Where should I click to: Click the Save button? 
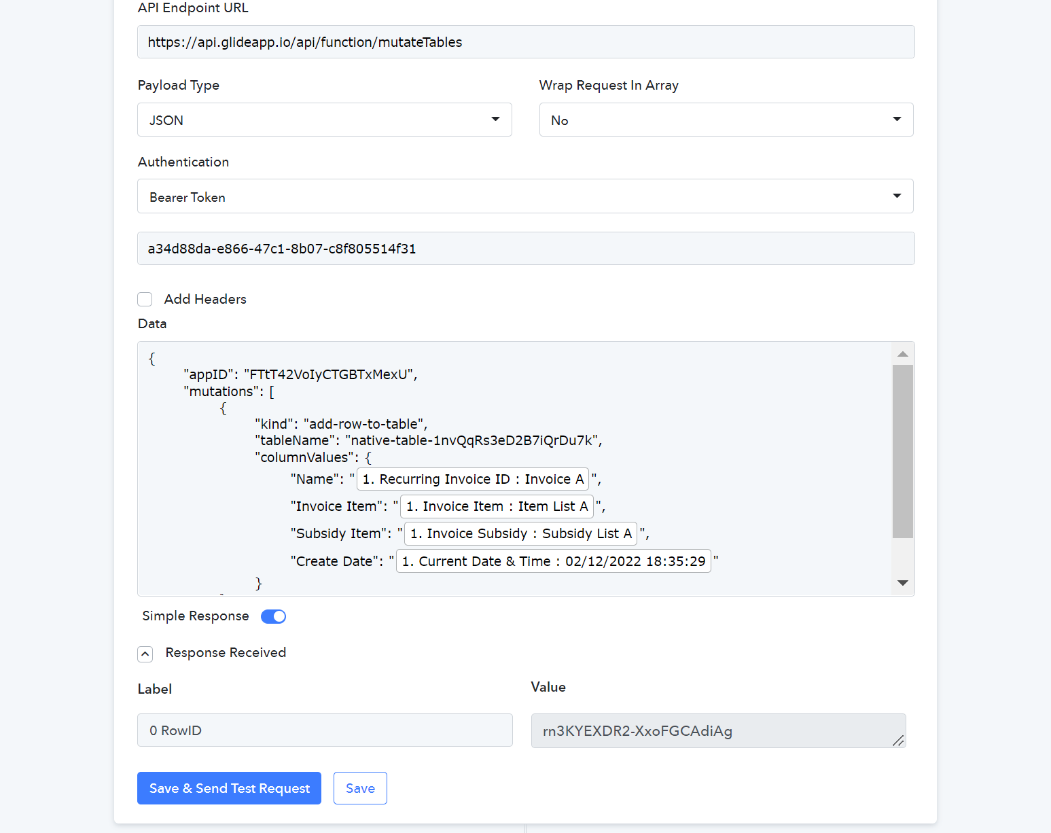point(360,788)
